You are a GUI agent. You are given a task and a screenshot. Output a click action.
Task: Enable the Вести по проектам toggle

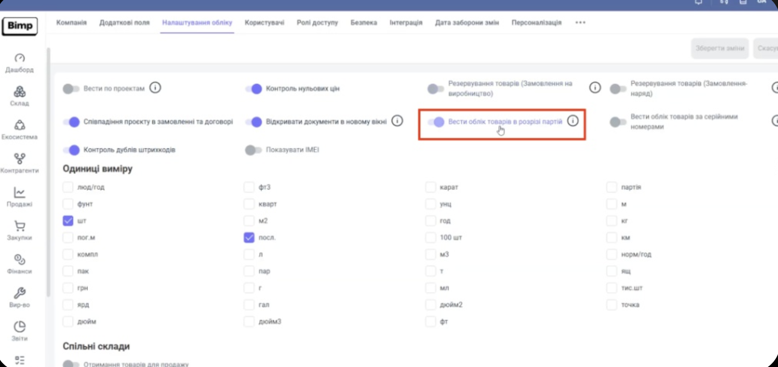(71, 89)
